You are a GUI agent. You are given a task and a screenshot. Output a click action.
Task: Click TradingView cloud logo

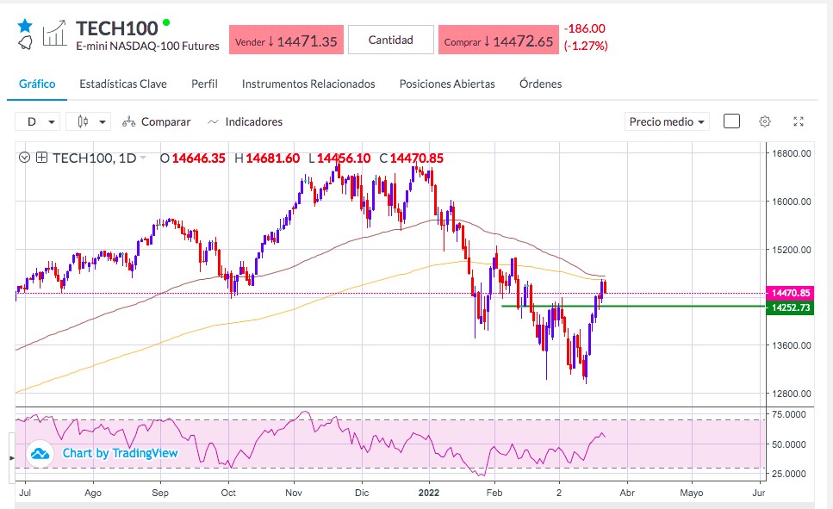coord(40,454)
